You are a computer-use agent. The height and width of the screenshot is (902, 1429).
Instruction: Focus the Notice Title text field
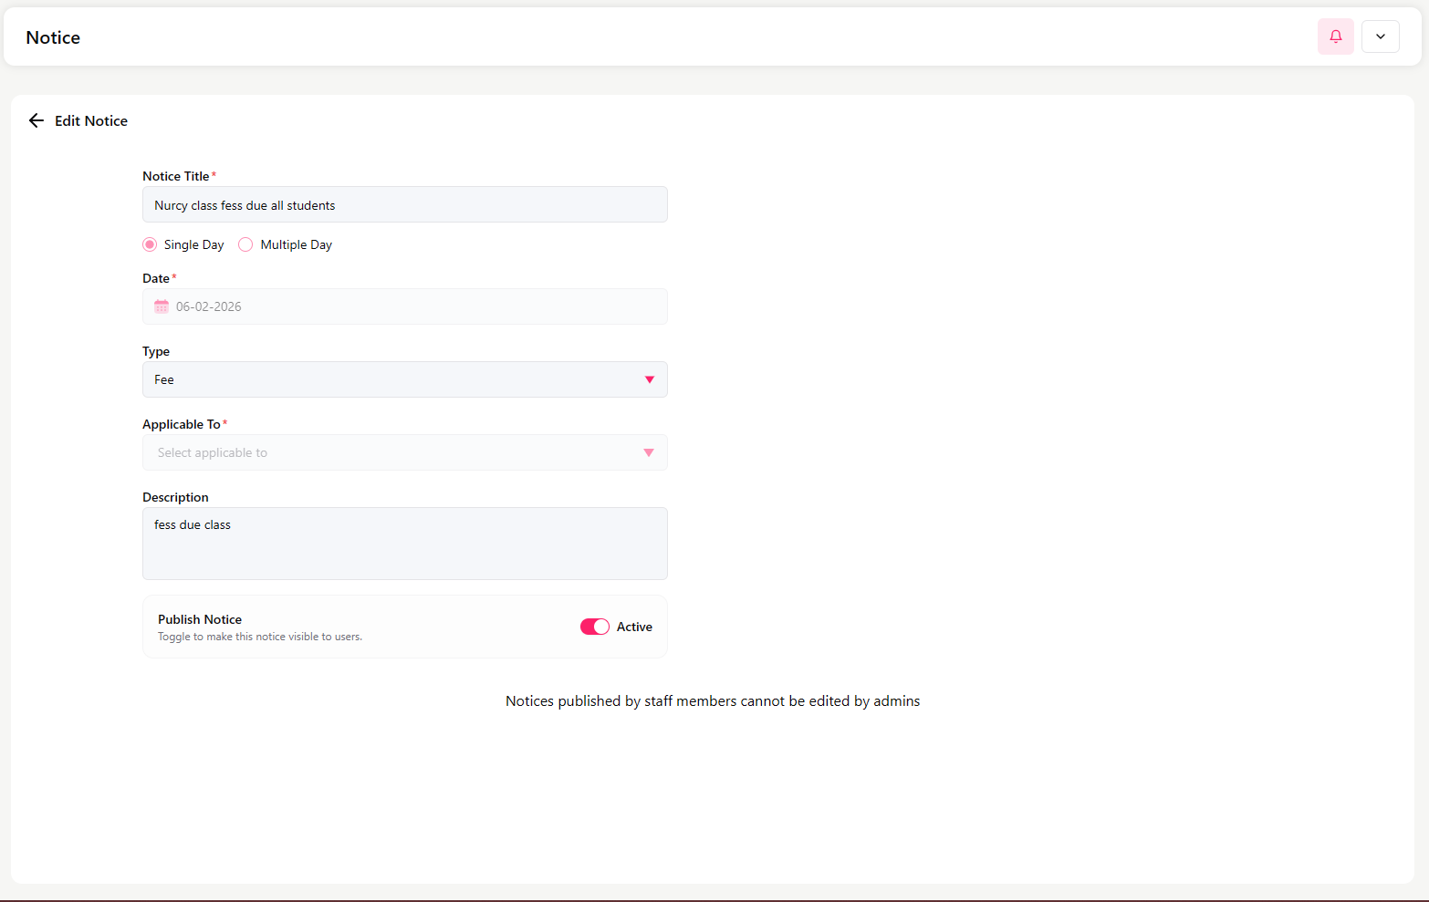click(404, 205)
